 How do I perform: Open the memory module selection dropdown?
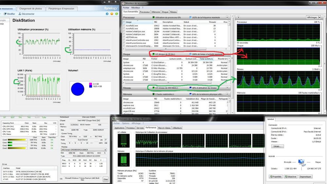(105, 150)
